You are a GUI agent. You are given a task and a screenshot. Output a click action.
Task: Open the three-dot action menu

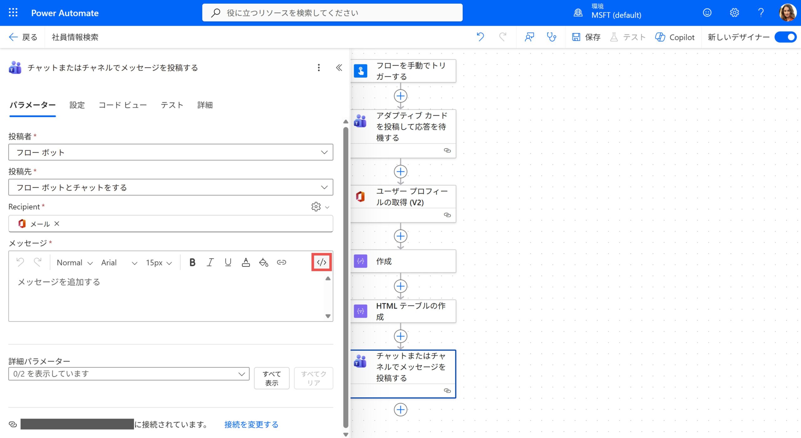pyautogui.click(x=319, y=68)
